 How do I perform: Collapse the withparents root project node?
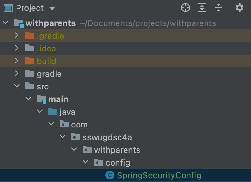click(x=6, y=23)
